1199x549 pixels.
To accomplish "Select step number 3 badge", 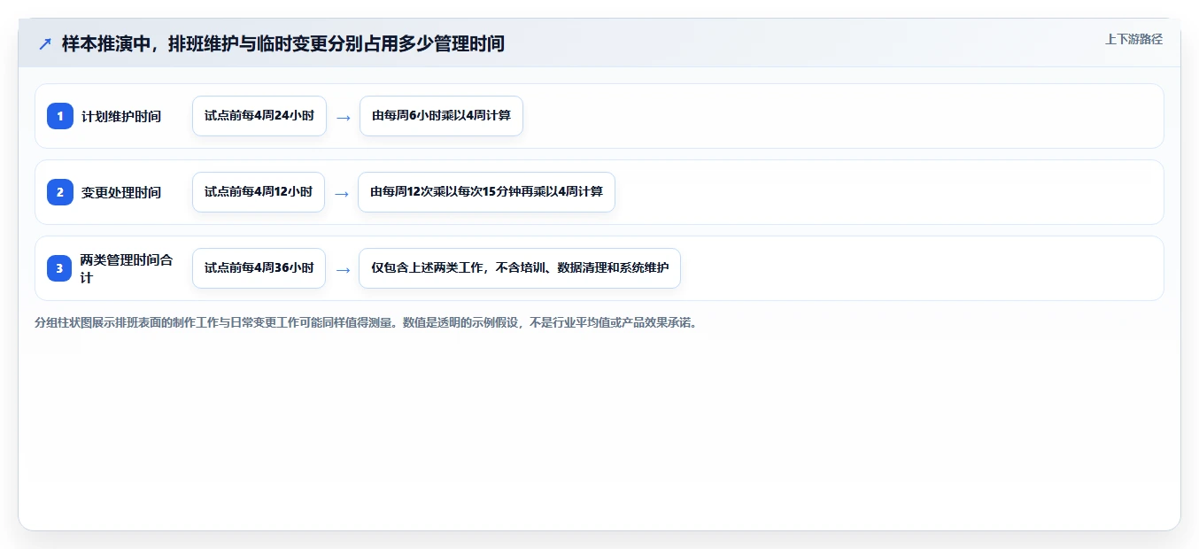I will tap(60, 268).
